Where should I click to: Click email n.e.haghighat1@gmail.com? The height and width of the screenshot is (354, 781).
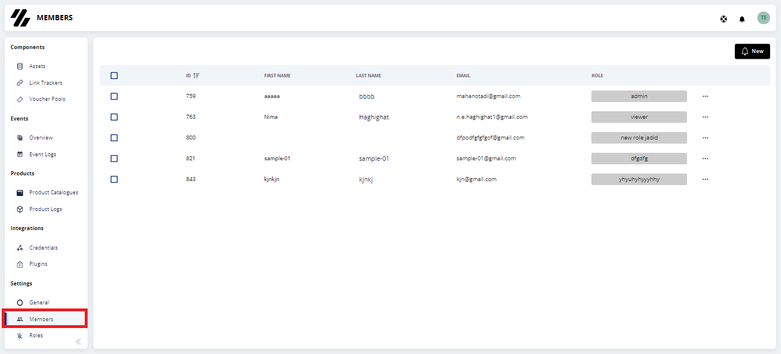click(492, 117)
